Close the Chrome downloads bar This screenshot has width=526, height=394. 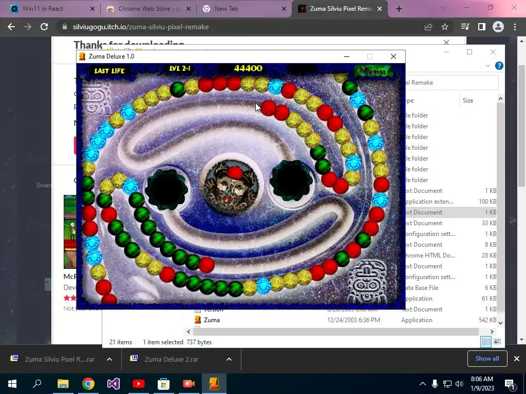(x=517, y=359)
